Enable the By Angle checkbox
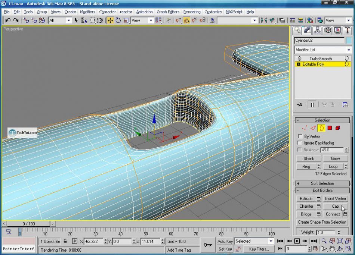The image size is (355, 255). [x=300, y=150]
